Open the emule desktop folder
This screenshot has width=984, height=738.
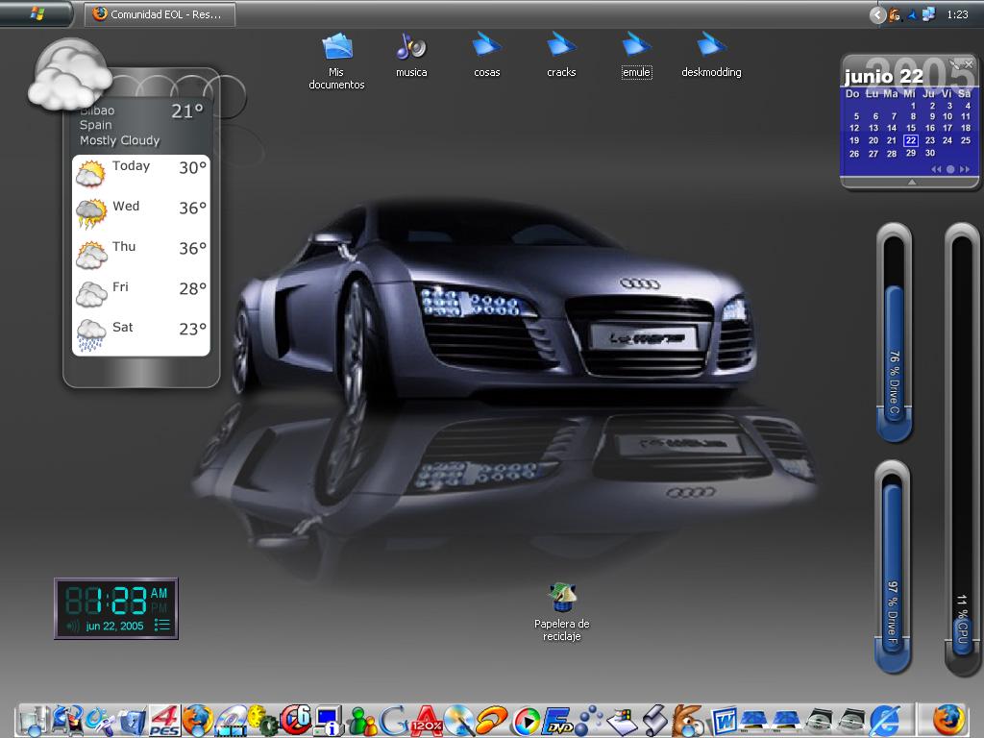(x=636, y=46)
